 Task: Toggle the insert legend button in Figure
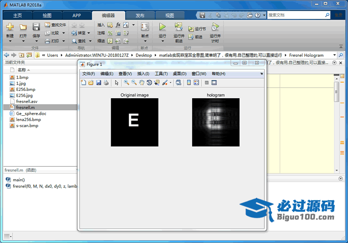196,83
